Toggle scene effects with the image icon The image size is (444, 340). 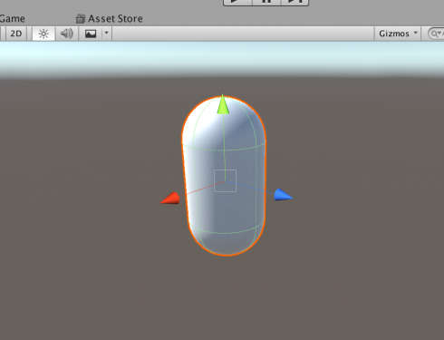pos(91,34)
